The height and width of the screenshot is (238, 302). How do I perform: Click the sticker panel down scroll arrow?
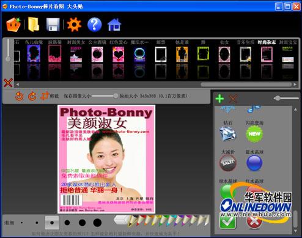295,231
